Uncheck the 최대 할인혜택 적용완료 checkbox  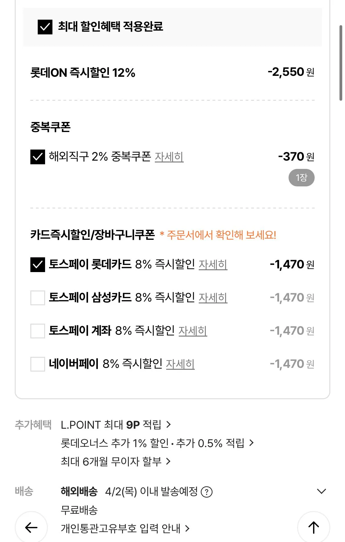(45, 27)
